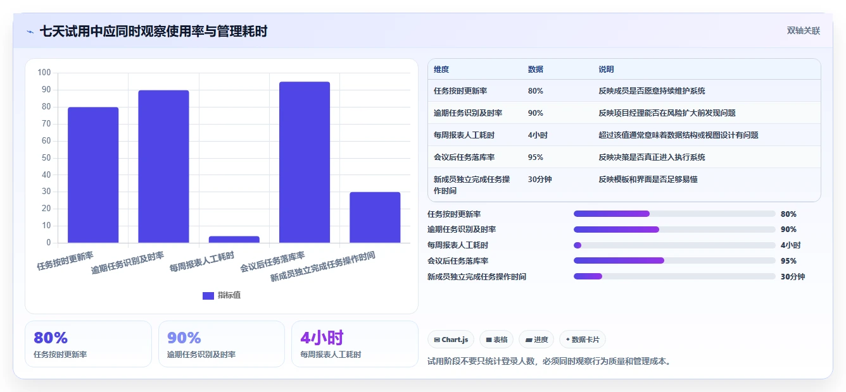Click the 双轴关联 tag in the header
Screen dimensions: 846x392
804,31
